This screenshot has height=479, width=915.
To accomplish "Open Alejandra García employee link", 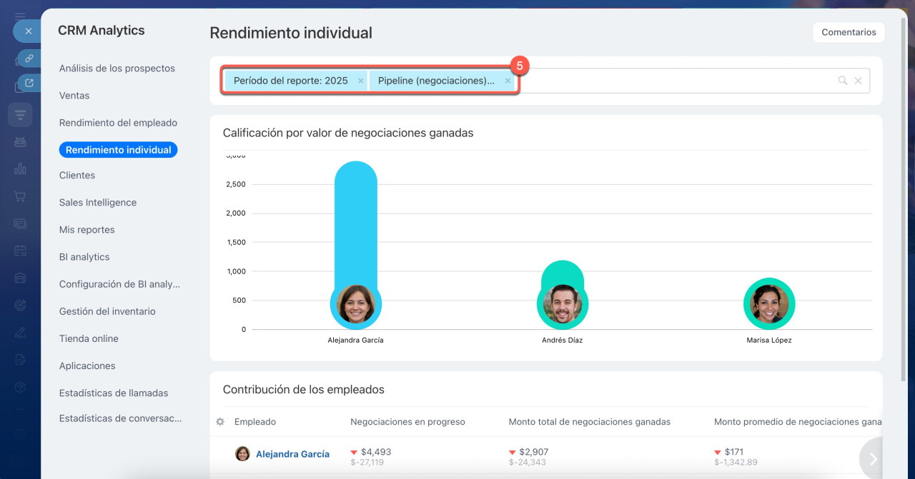I will 292,454.
